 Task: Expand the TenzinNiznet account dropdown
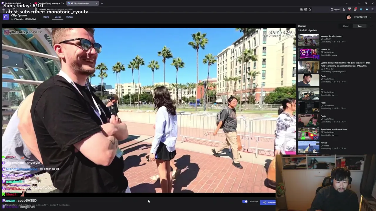[370, 17]
